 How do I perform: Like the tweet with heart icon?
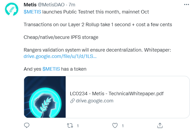click(115, 126)
